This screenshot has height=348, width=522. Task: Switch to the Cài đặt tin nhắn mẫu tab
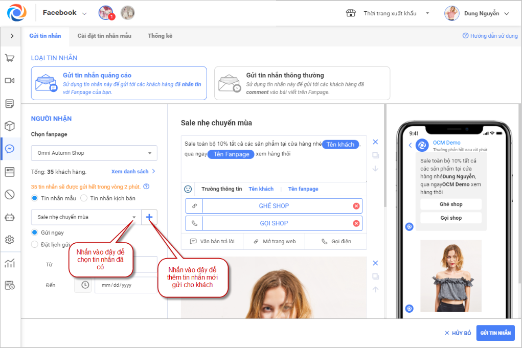point(104,36)
